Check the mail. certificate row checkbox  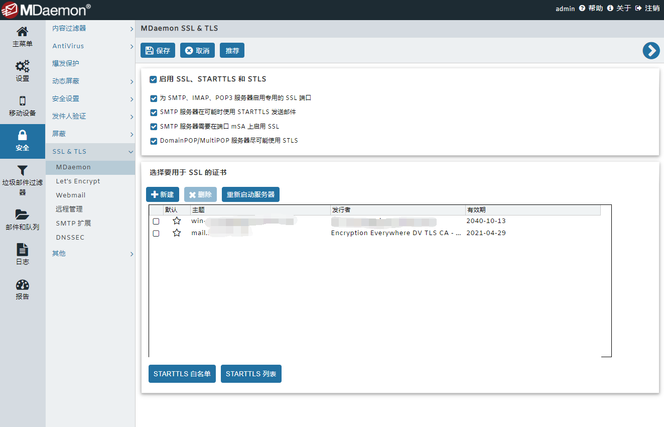(x=156, y=234)
